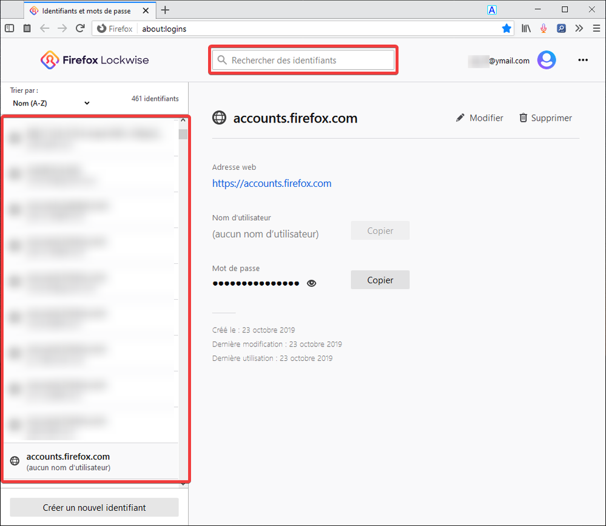The width and height of the screenshot is (606, 526).
Task: Reload the page with refresh icon
Action: [x=79, y=29]
